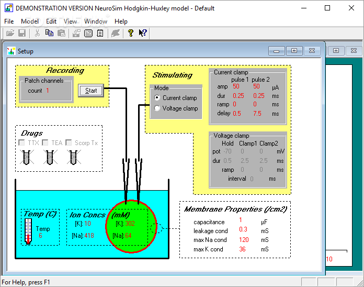Click the setup view toolbar icon

76,33
